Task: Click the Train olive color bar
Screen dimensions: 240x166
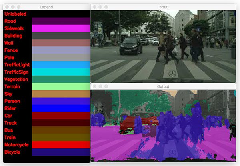Action: 61,137
